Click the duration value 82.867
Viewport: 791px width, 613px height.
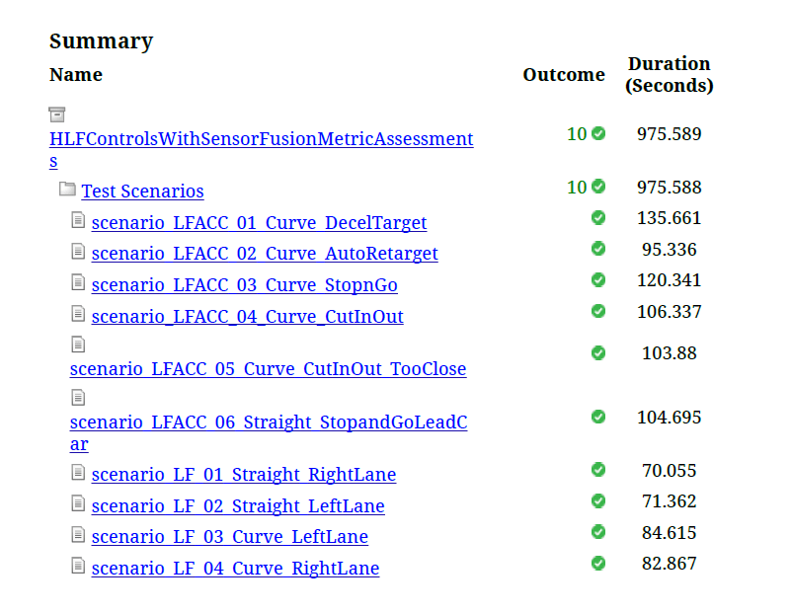[x=669, y=564]
